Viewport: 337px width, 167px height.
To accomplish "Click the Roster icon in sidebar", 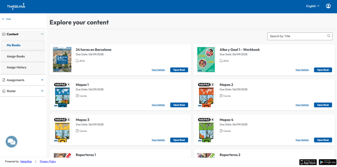I will [4, 91].
